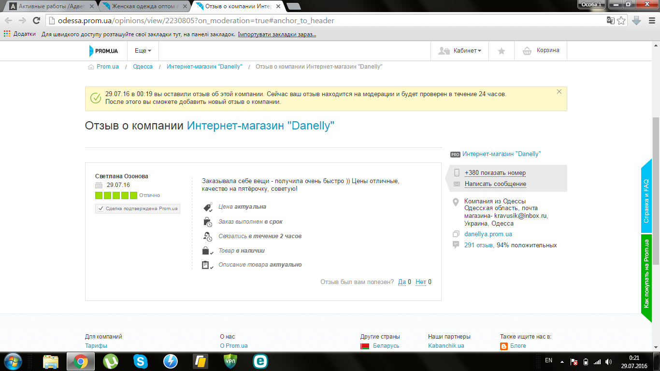Open Додатки apps shortcut

[20, 34]
